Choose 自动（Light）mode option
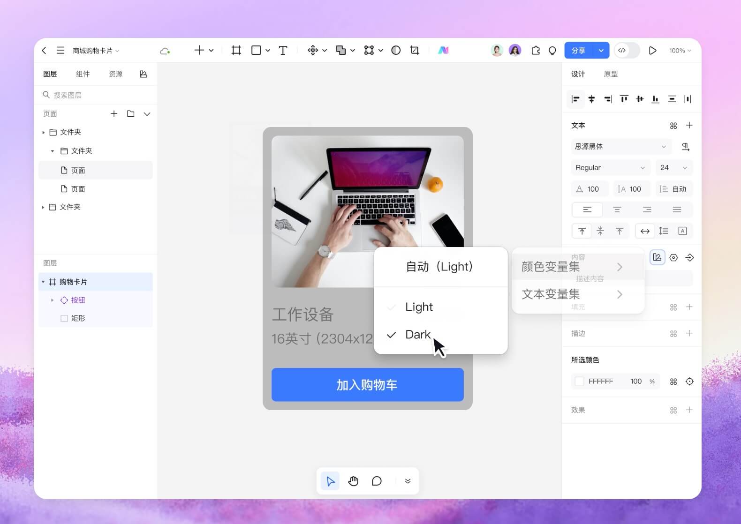 (x=441, y=267)
